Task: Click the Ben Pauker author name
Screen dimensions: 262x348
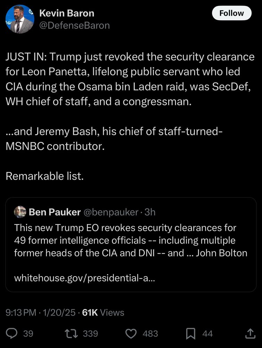Action: pyautogui.click(x=55, y=212)
